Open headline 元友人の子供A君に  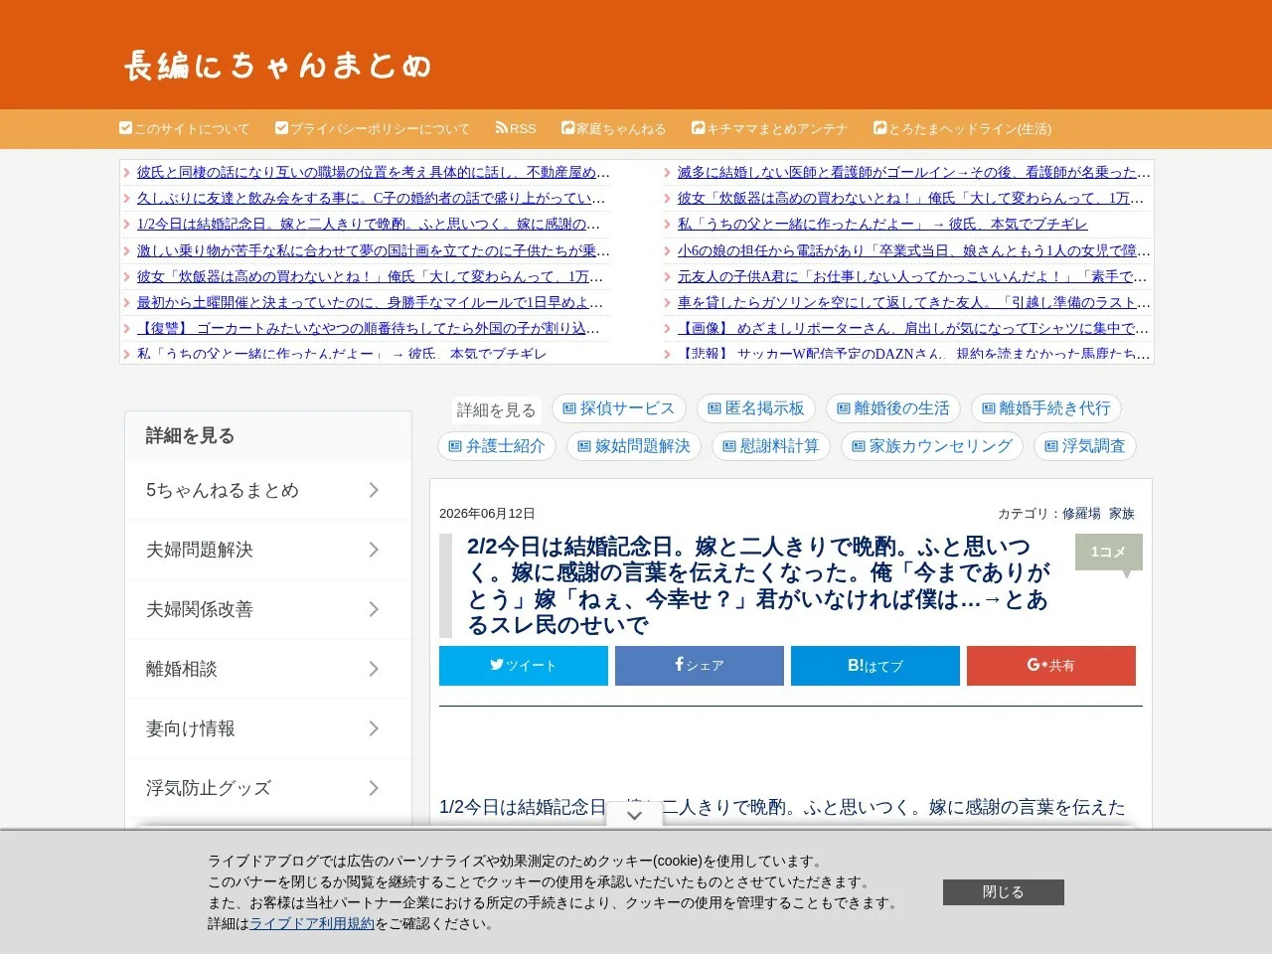pyautogui.click(x=912, y=276)
